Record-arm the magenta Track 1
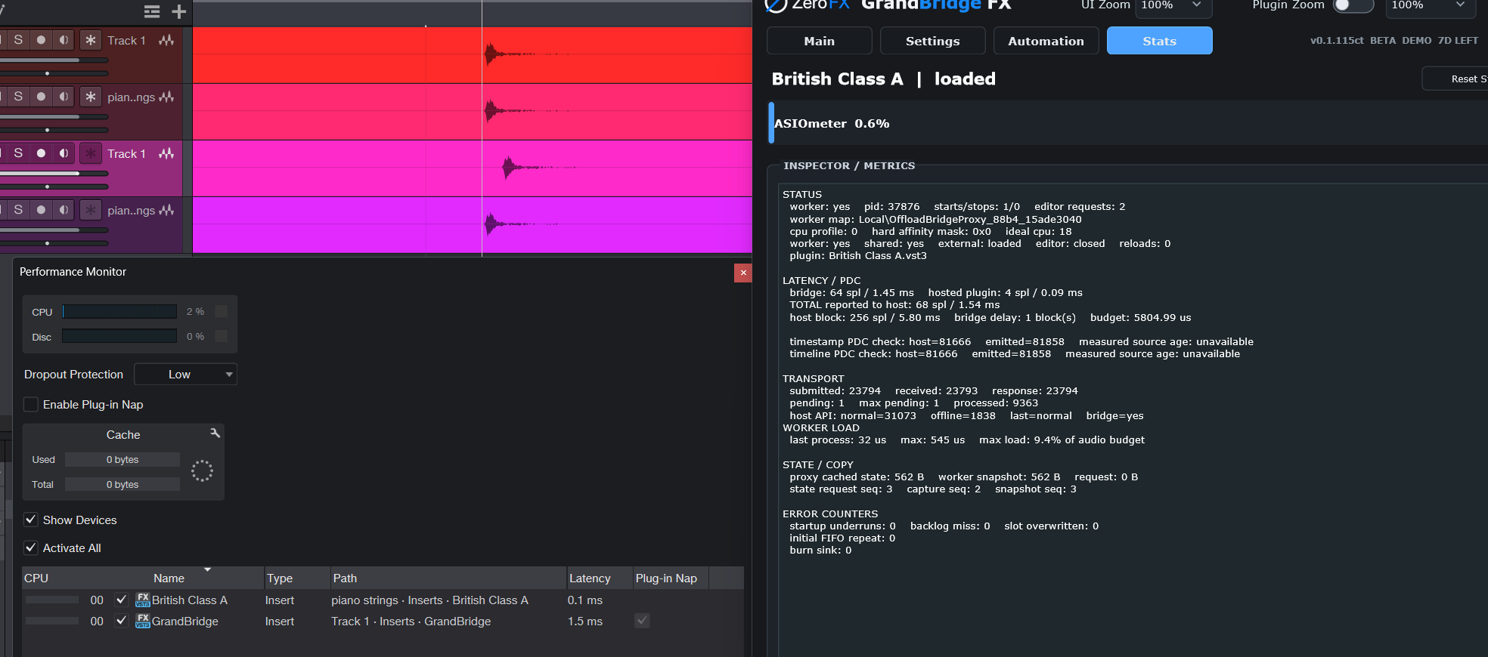 coord(41,153)
